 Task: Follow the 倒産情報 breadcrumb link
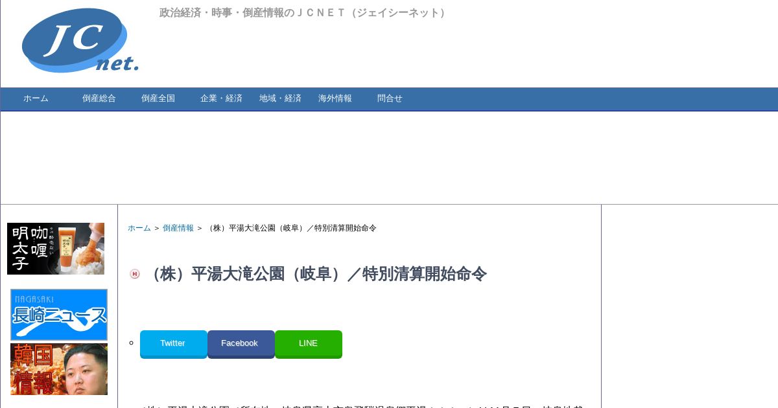(178, 228)
